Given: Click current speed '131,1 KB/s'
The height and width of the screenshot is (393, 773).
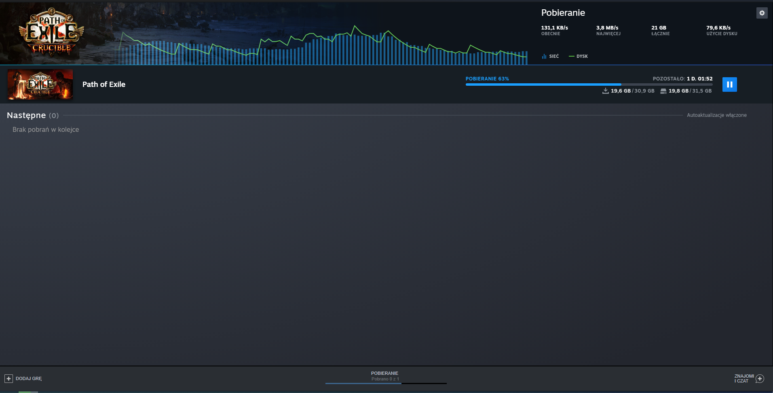Looking at the screenshot, I should [555, 28].
